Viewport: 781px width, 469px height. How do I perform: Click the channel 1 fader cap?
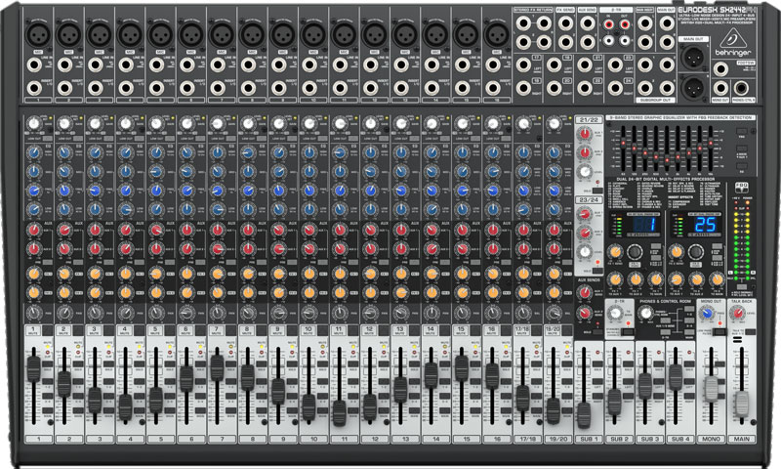point(34,367)
